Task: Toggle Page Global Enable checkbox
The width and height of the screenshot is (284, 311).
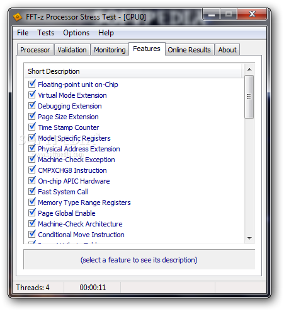Action: [x=32, y=213]
